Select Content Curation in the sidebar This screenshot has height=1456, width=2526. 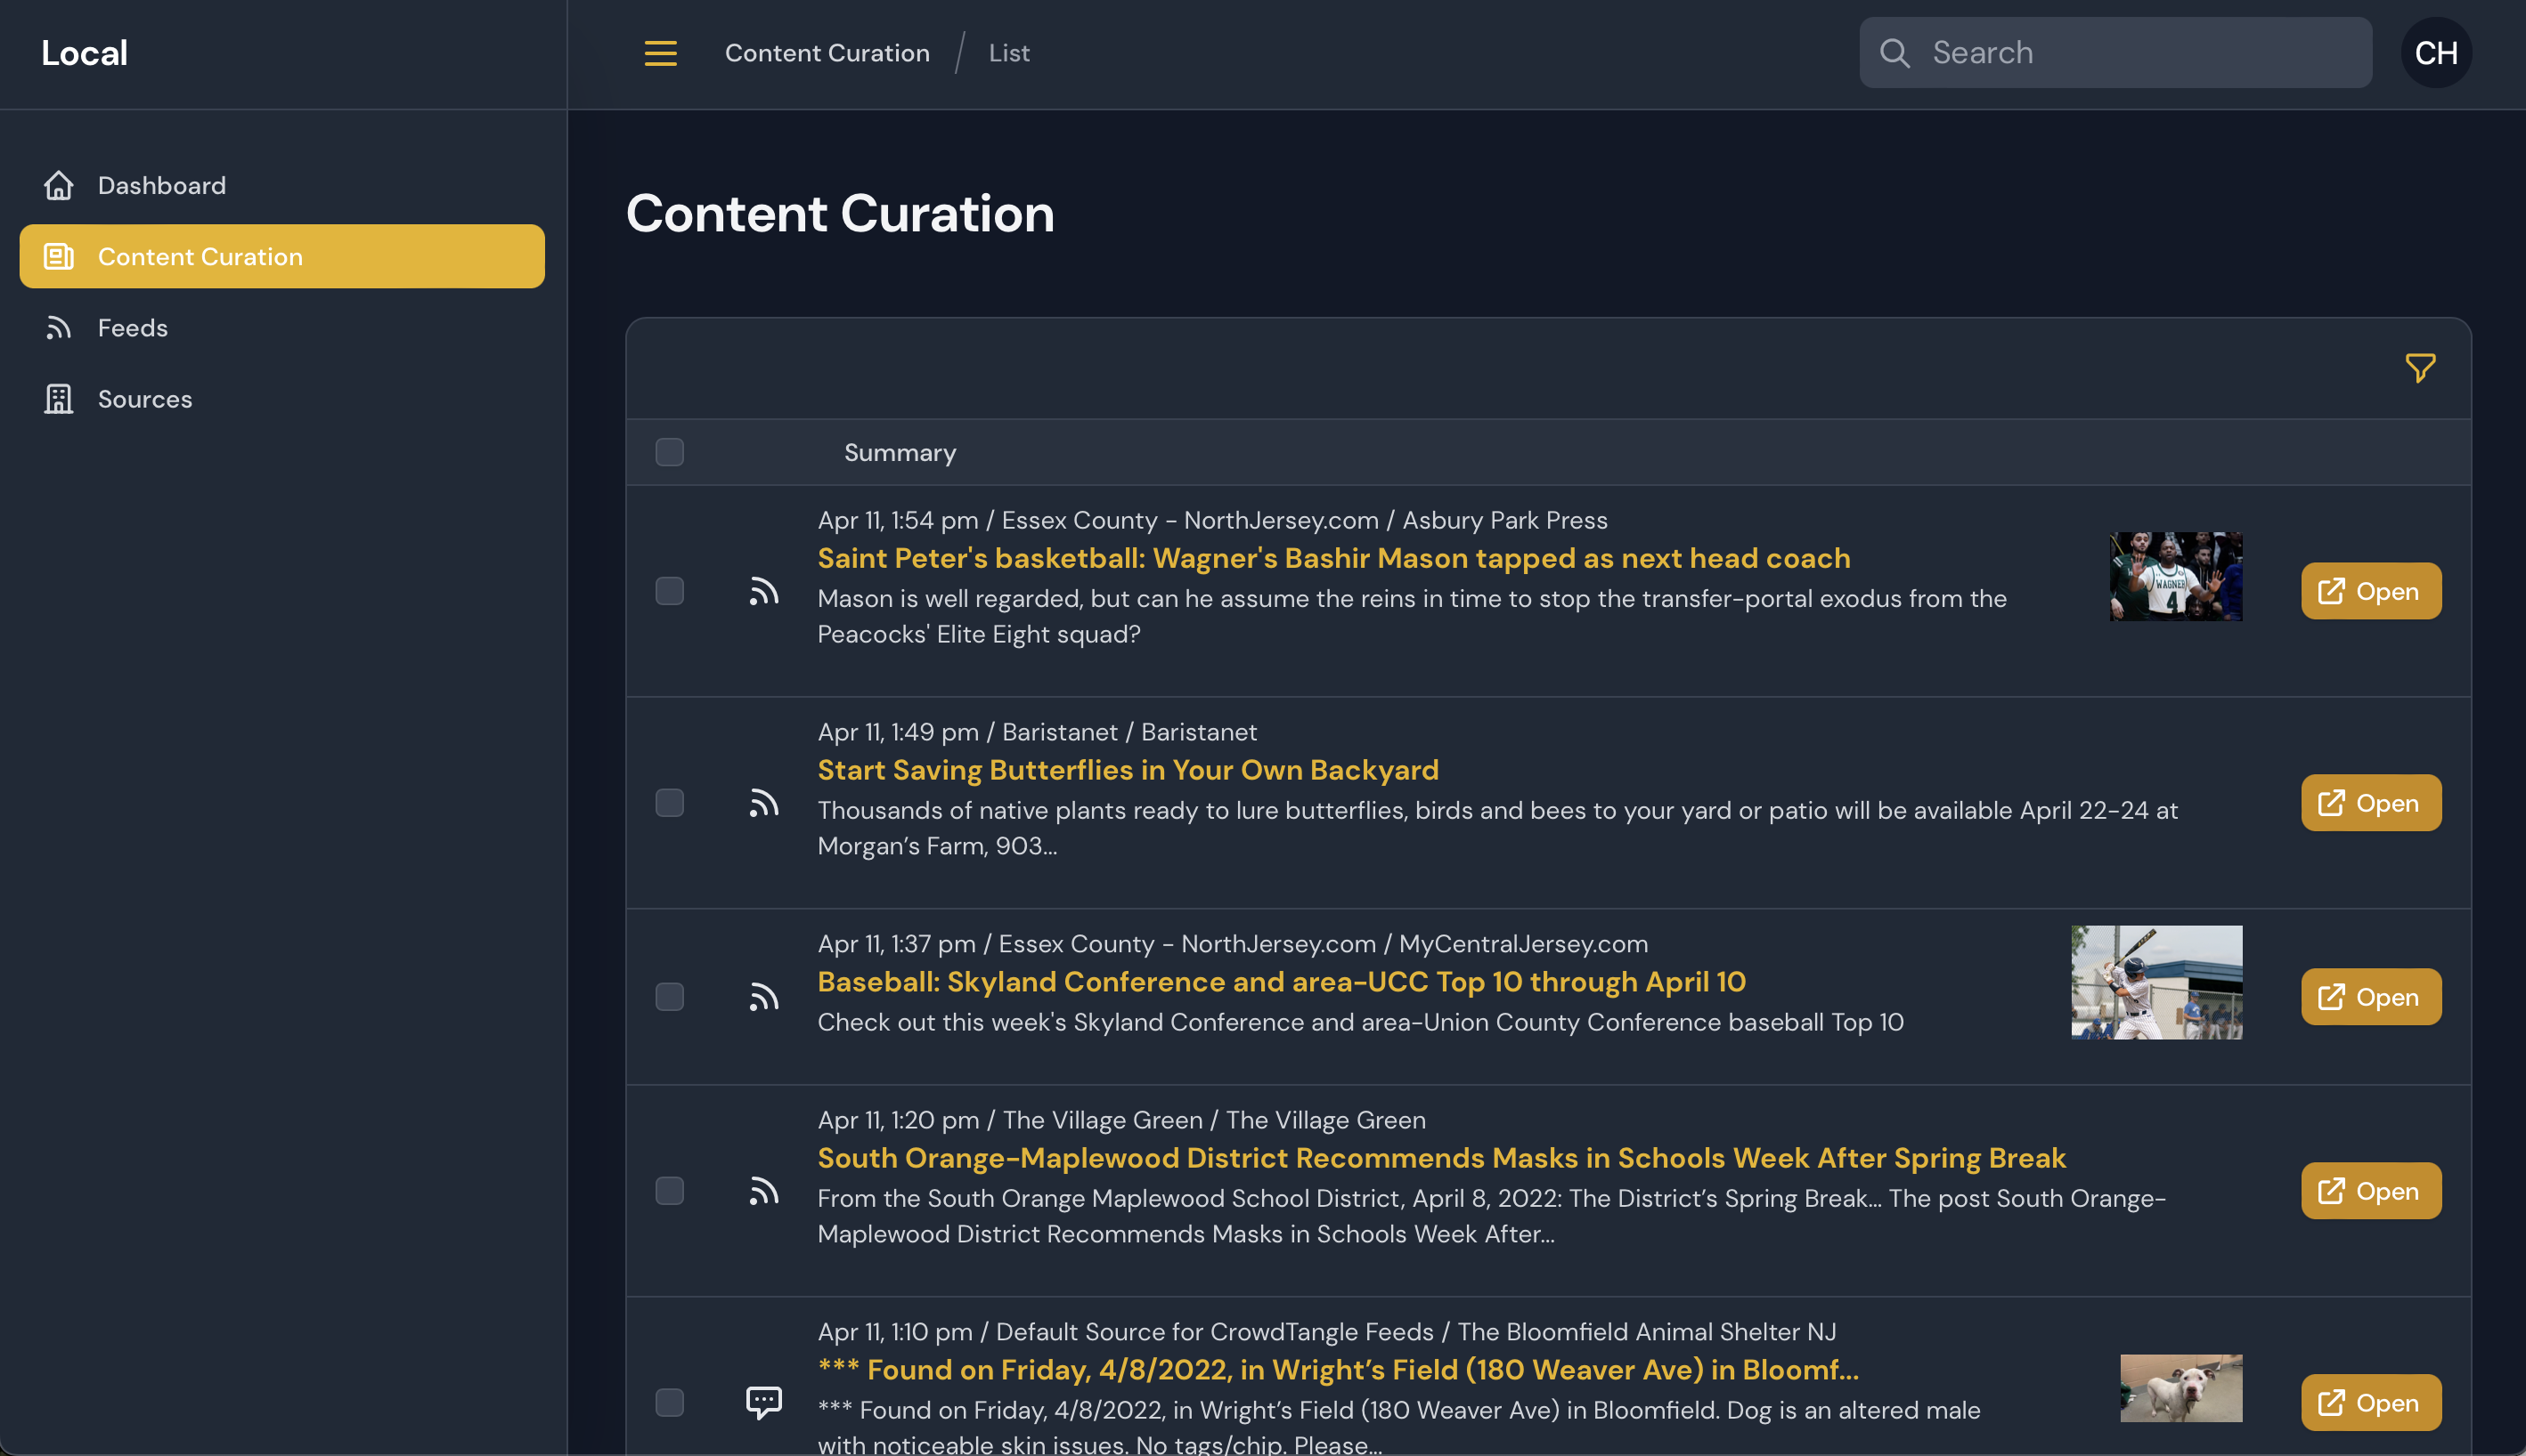click(282, 257)
